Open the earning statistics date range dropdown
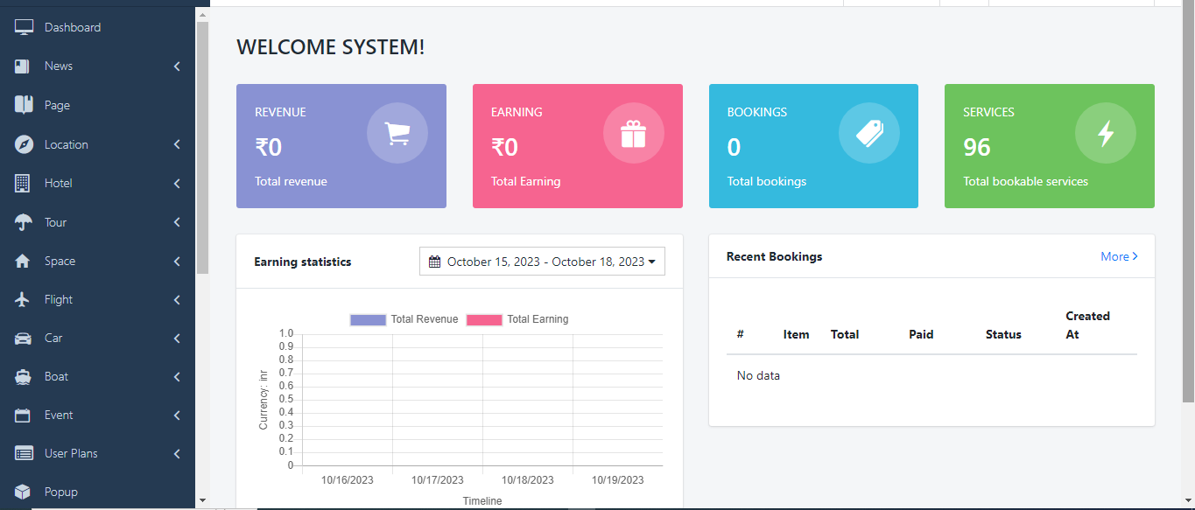Image resolution: width=1195 pixels, height=510 pixels. coord(542,262)
